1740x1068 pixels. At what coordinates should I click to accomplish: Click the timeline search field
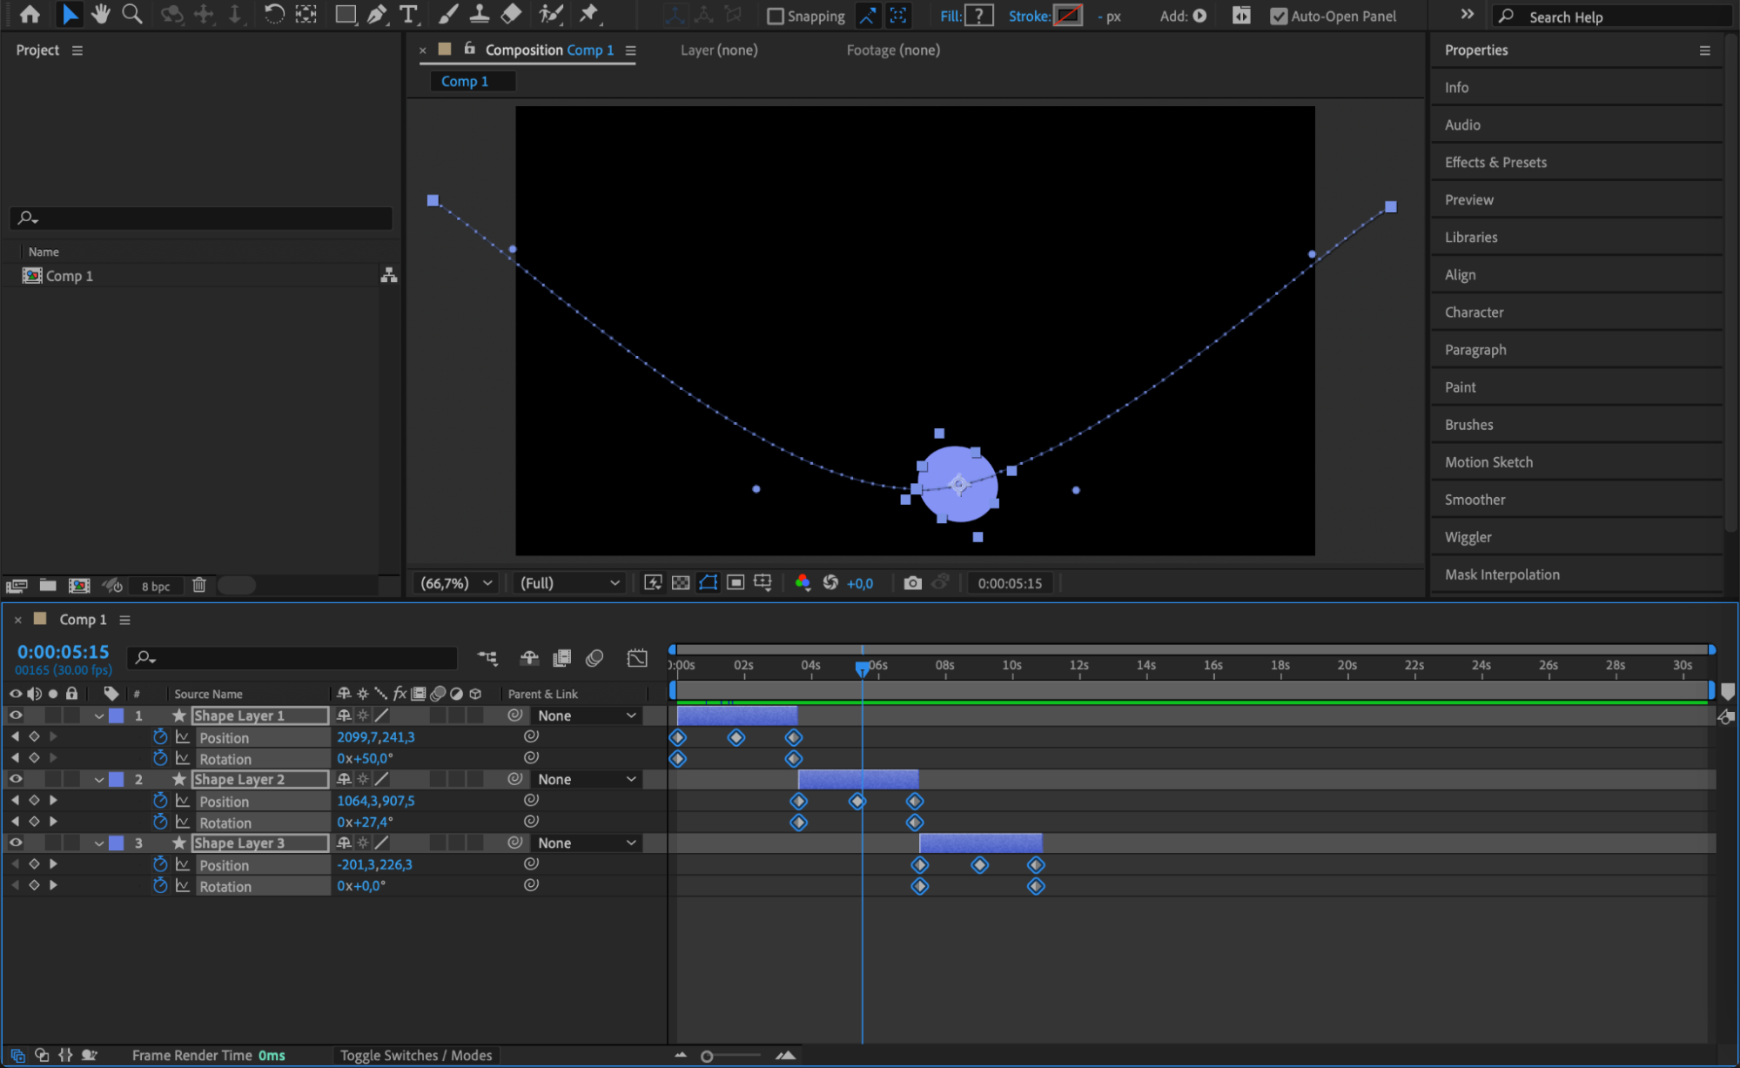(x=296, y=658)
